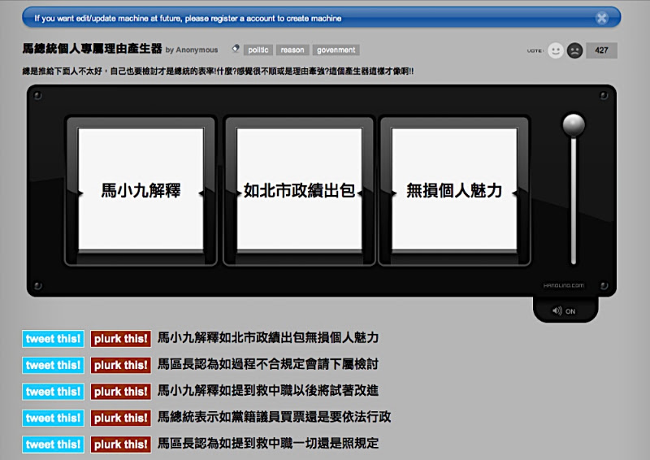The height and width of the screenshot is (460, 650).
Task: Open the govenment tag
Action: 336,50
